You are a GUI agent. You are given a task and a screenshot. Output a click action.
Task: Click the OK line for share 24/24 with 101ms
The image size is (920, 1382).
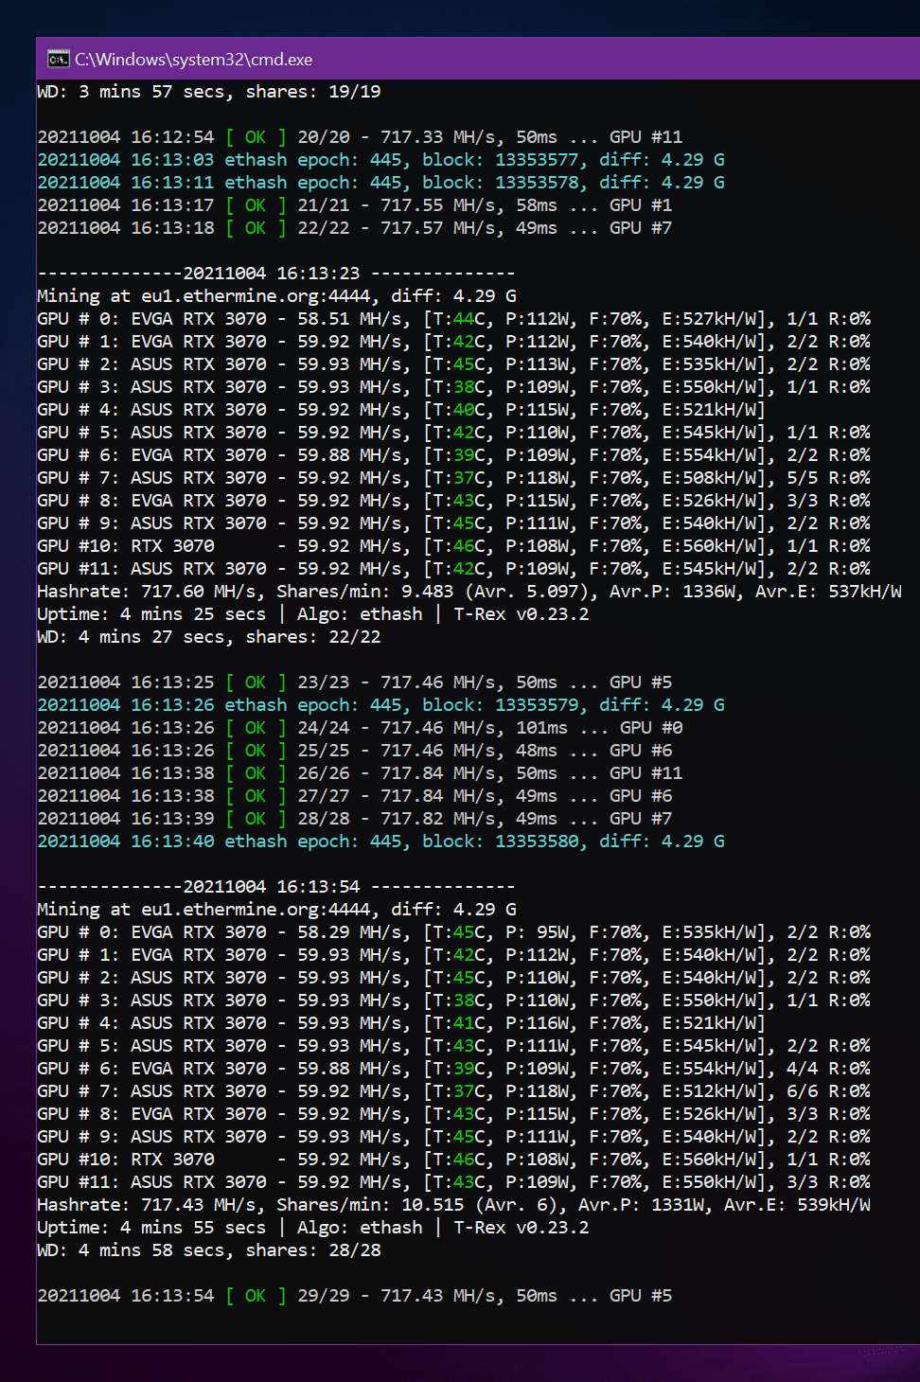(x=360, y=728)
